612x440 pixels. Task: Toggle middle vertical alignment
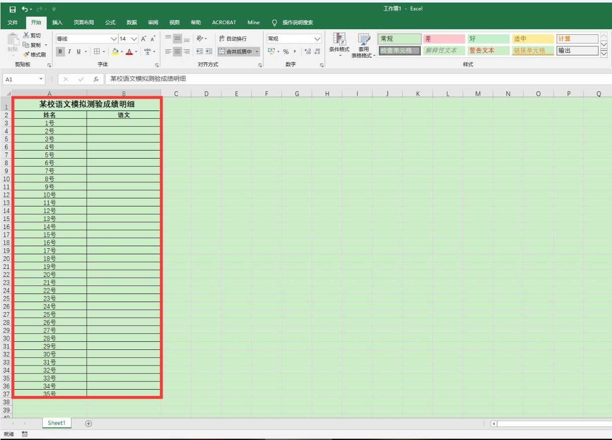tap(178, 39)
